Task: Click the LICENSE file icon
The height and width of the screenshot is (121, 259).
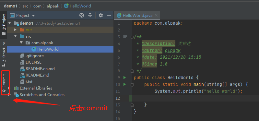Action: (x=22, y=62)
